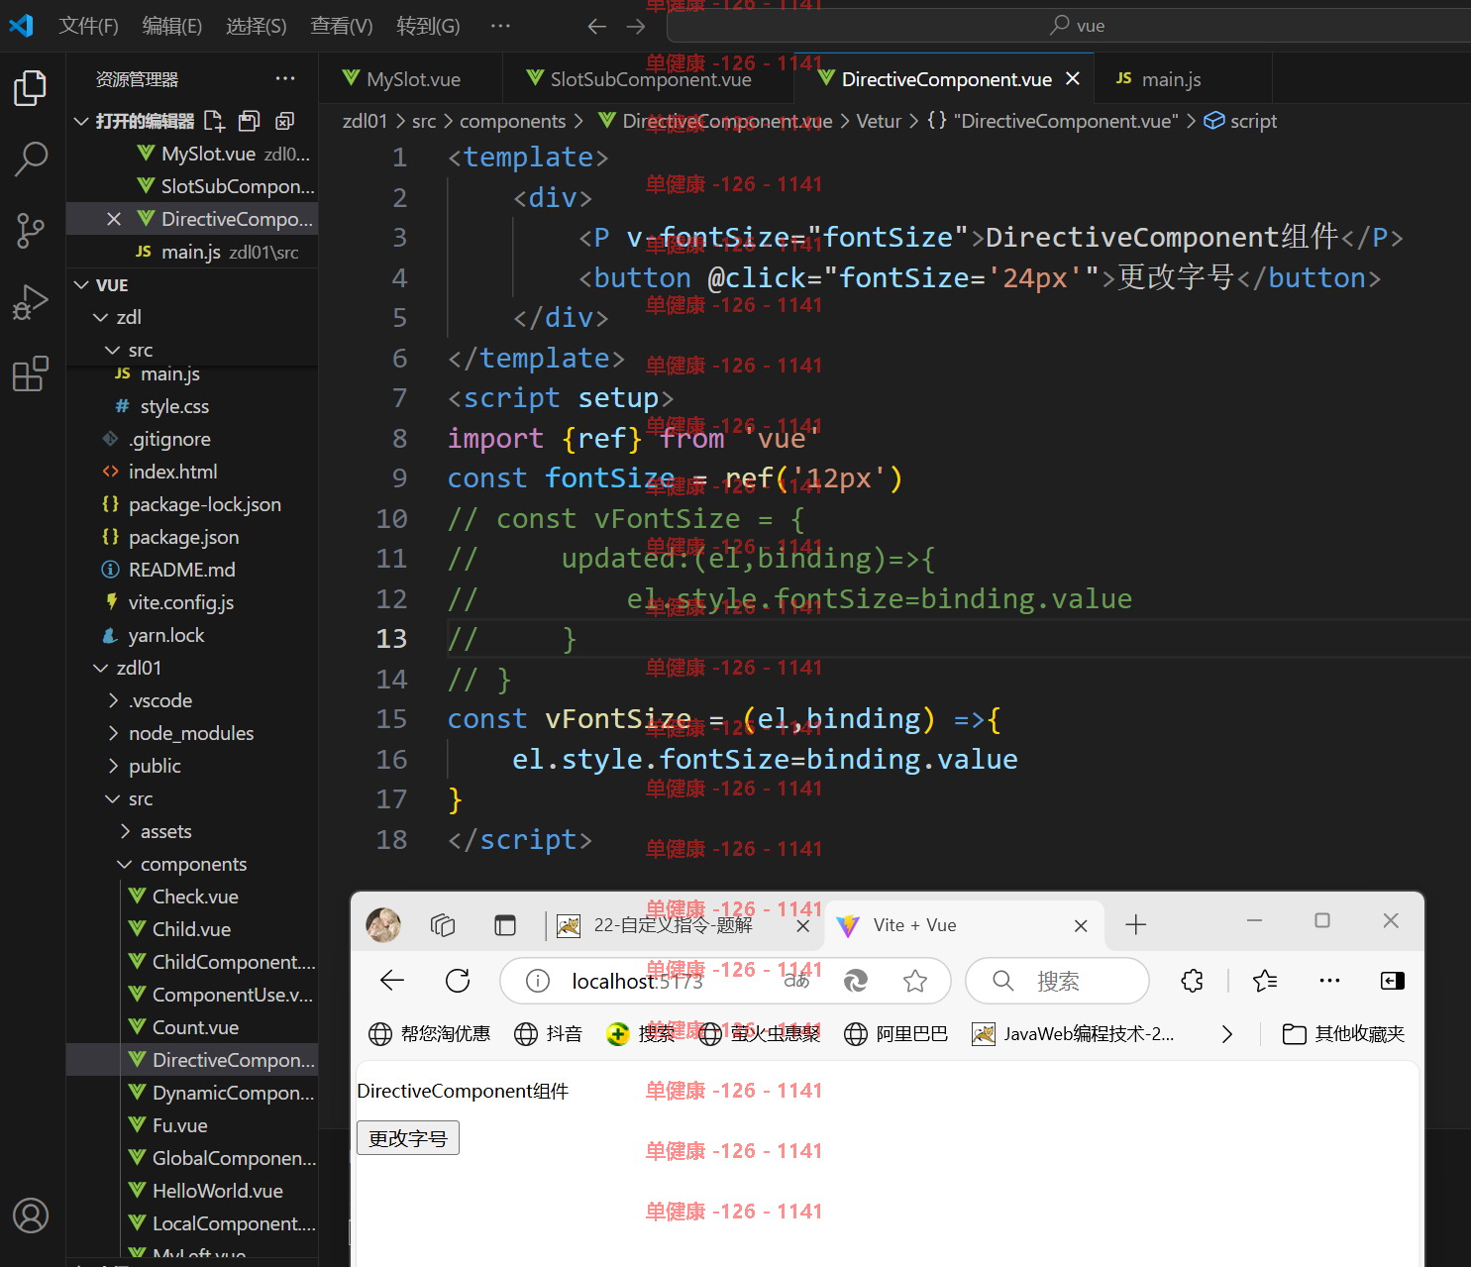Open the browser workspaces icon
Viewport: 1471px width, 1267px height.
[443, 925]
